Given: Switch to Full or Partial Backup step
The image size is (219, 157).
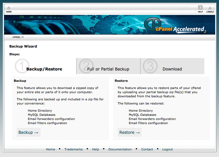Looking at the screenshot, I should point(108,69).
